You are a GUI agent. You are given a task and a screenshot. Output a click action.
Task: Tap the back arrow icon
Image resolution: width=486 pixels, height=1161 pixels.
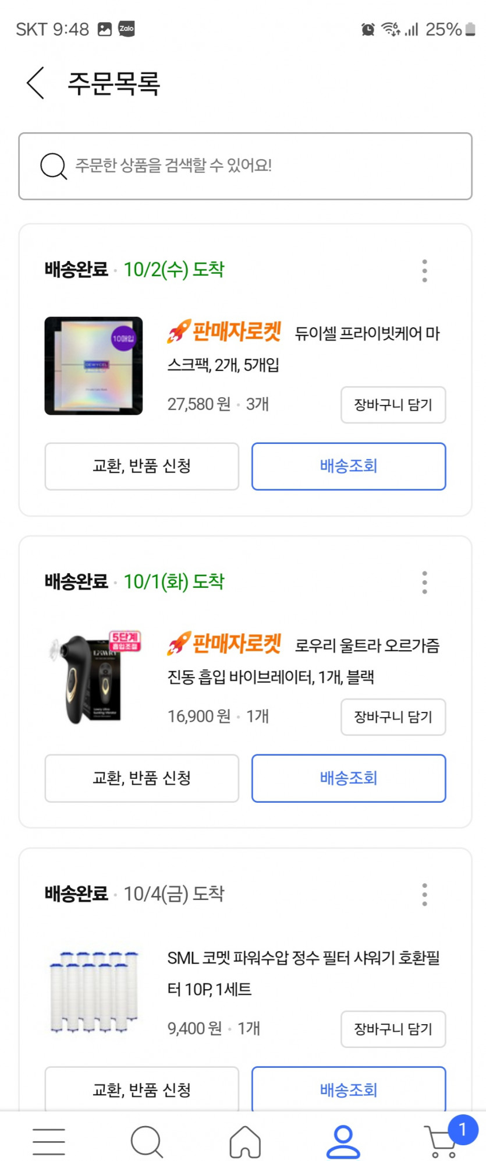coord(36,83)
